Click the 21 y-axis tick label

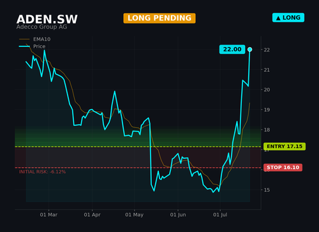tap(267, 70)
